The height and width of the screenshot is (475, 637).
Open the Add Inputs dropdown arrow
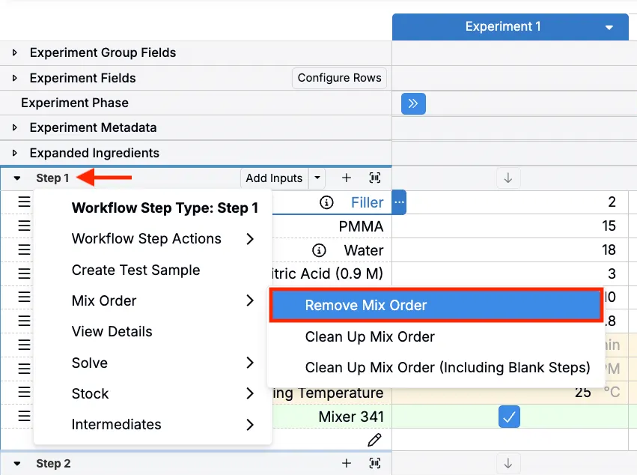(x=318, y=178)
